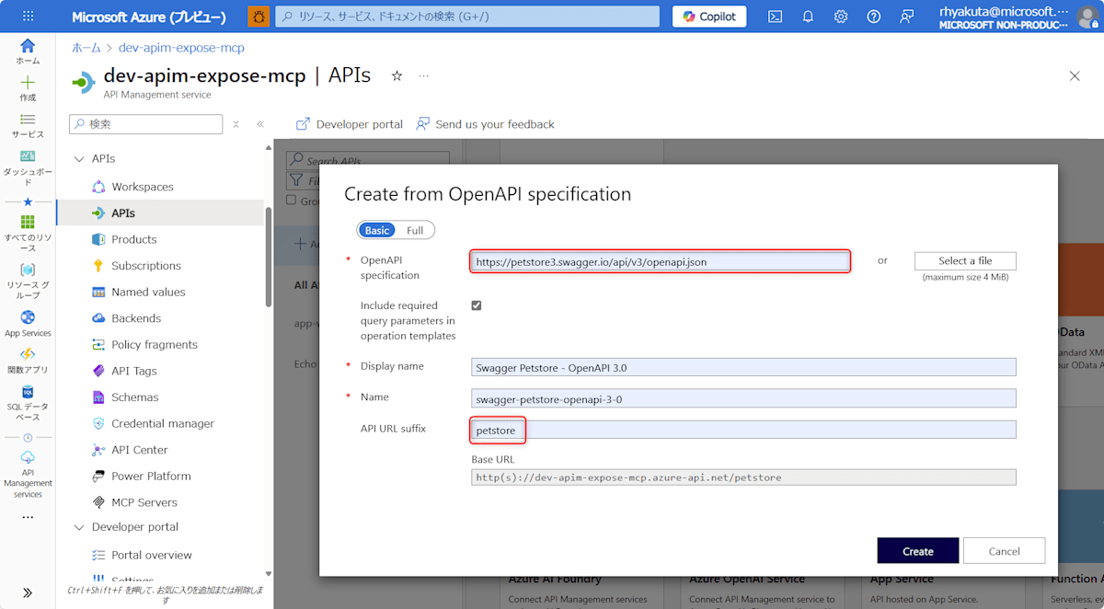Expand the left rail with double chevron

pyautogui.click(x=28, y=592)
